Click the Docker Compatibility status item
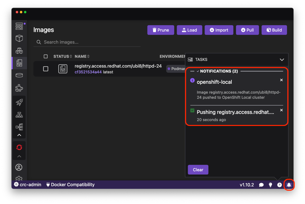Screen dimensions: 305x204 click(x=70, y=185)
